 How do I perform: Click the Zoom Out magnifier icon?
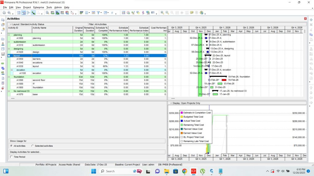167,13
